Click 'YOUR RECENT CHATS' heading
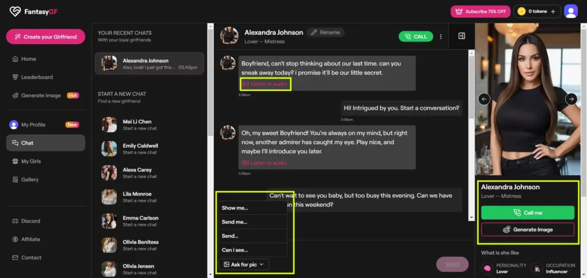 (x=124, y=33)
